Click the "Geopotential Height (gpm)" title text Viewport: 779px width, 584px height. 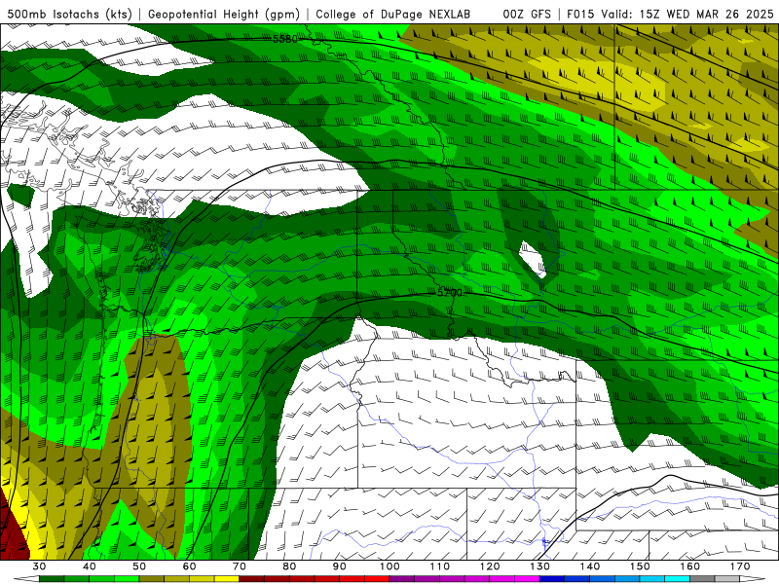point(224,15)
